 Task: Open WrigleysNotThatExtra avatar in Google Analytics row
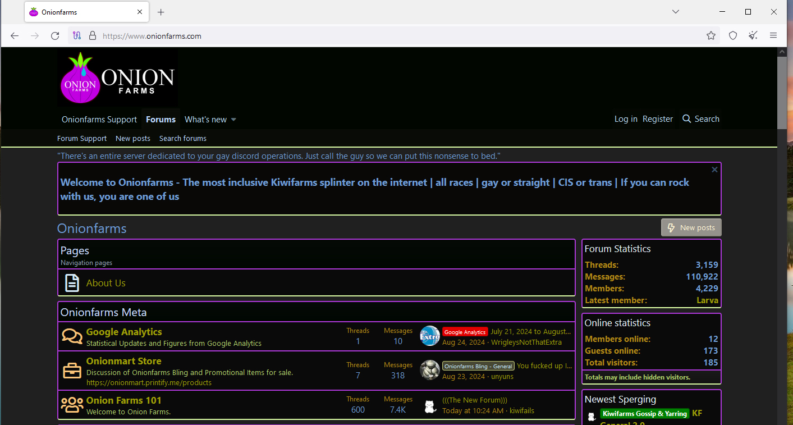point(430,336)
